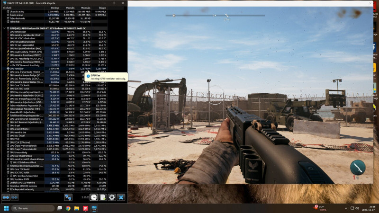Click the expand columns arrows icon in HWiNFO

coord(6,197)
